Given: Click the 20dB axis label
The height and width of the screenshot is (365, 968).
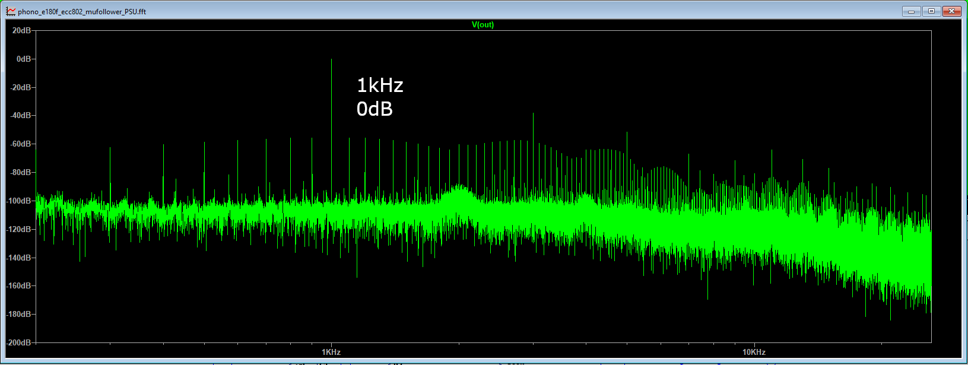Looking at the screenshot, I should click(21, 30).
